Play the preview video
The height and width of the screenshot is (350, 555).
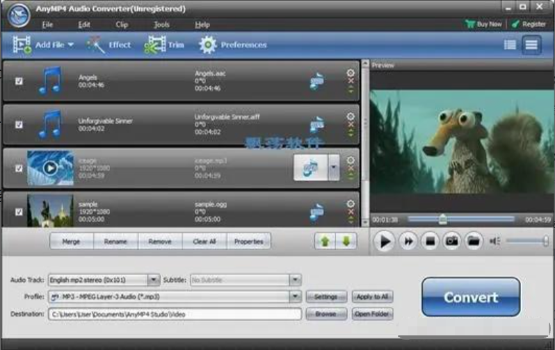click(x=384, y=242)
